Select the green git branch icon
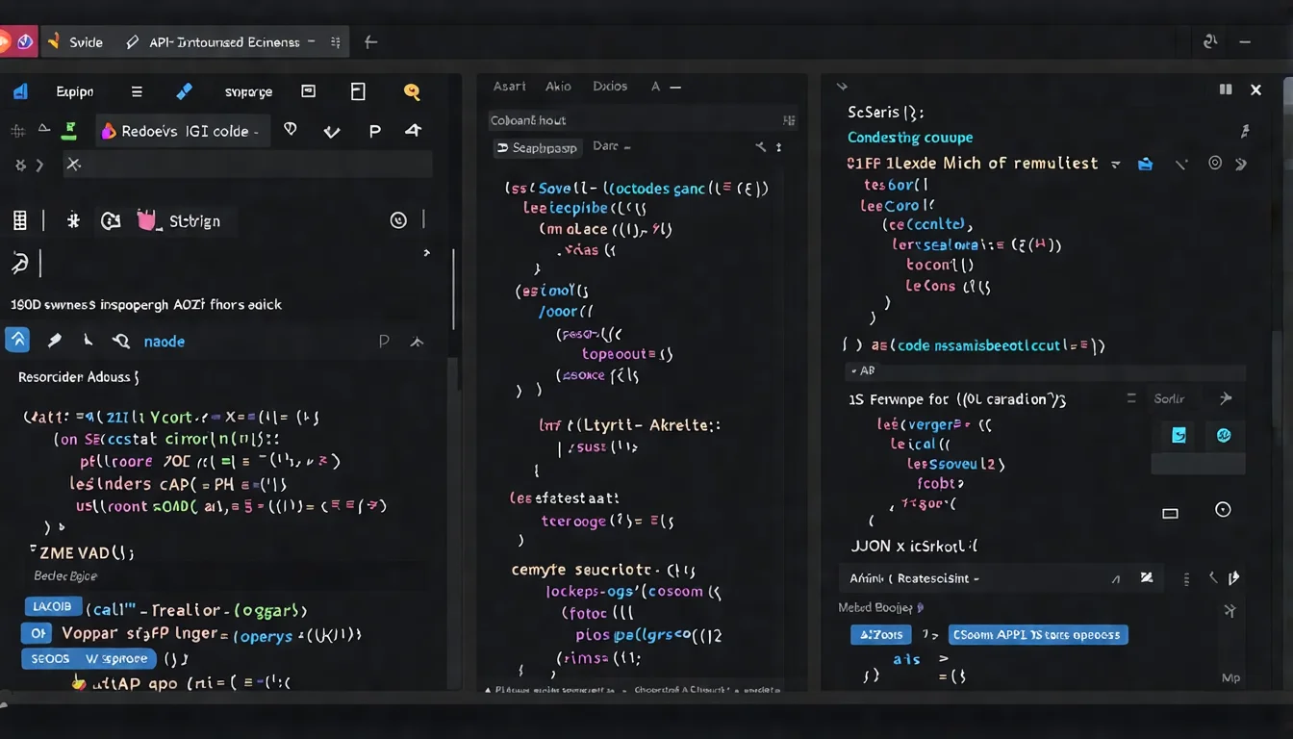The image size is (1293, 739). [68, 131]
